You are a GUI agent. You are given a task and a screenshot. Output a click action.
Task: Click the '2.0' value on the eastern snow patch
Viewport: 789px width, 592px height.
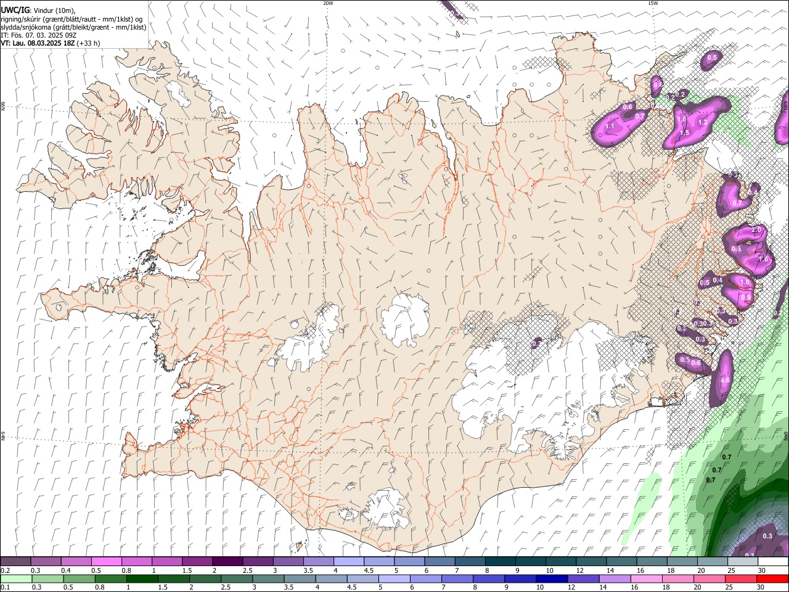coord(757,230)
